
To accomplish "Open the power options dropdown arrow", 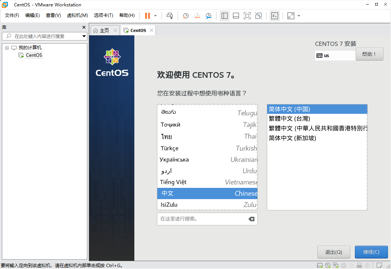I will point(155,16).
